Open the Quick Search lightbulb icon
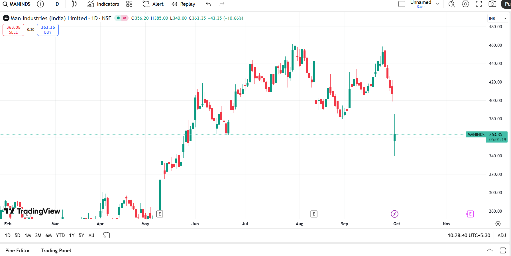The width and height of the screenshot is (511, 256). click(x=452, y=4)
